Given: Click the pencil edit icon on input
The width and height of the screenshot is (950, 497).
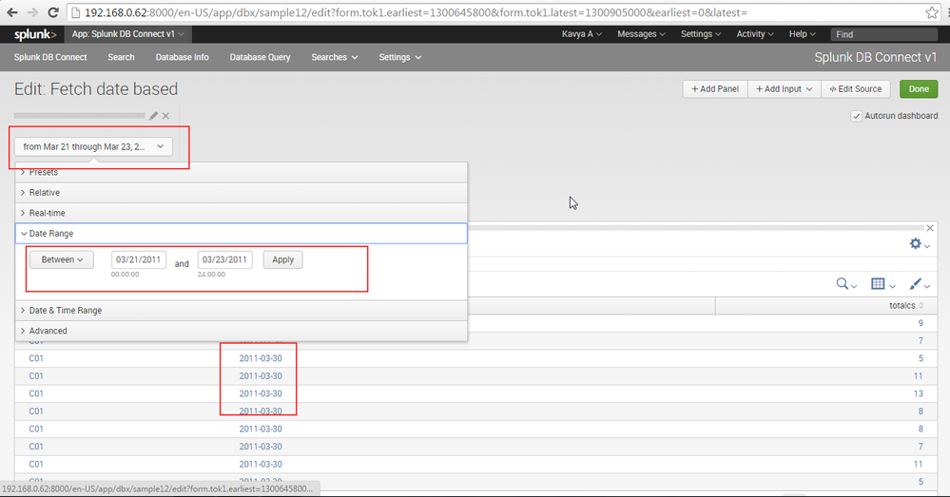Looking at the screenshot, I should coord(154,116).
